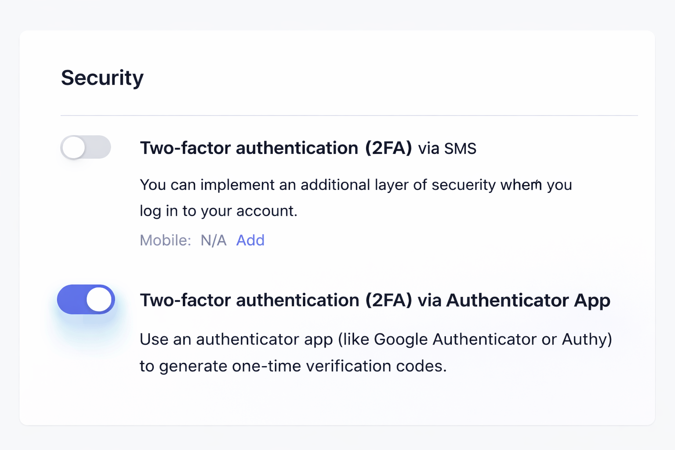Click the "to generate one-time verification codes." line
675x450 pixels.
click(x=293, y=366)
